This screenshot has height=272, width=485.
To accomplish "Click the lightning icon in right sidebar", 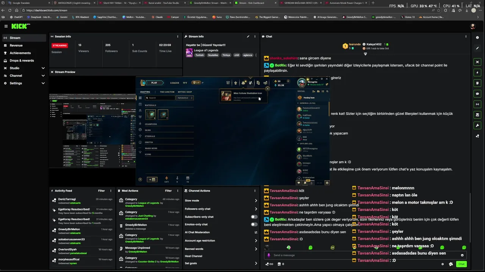I will (477, 73).
